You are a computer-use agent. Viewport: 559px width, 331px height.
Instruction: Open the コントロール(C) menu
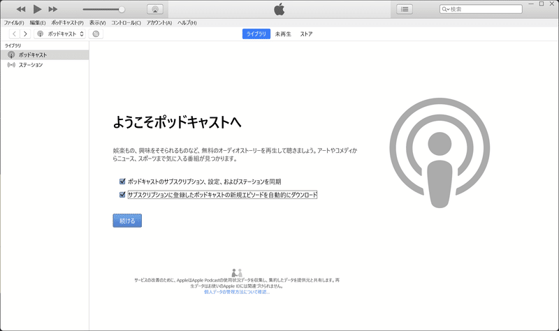pyautogui.click(x=126, y=23)
